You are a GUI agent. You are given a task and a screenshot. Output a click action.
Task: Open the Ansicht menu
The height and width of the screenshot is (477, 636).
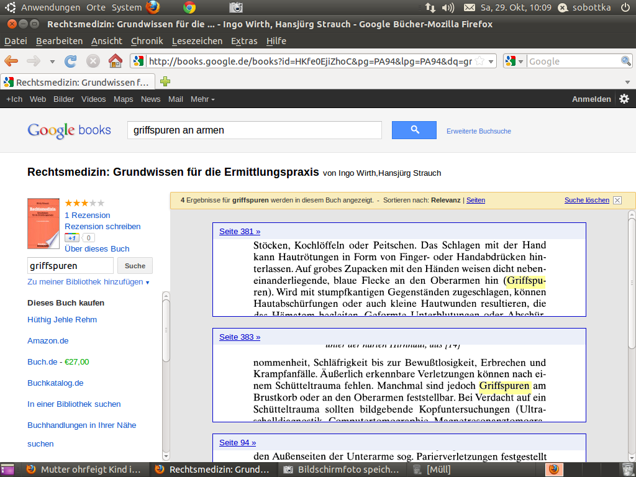click(107, 41)
